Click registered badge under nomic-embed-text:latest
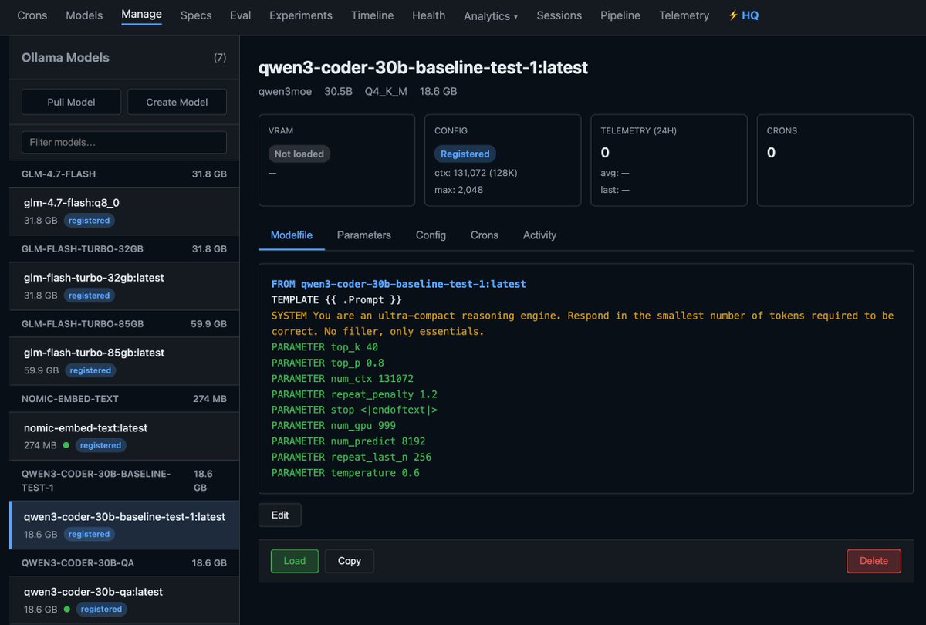The image size is (926, 625). click(100, 445)
